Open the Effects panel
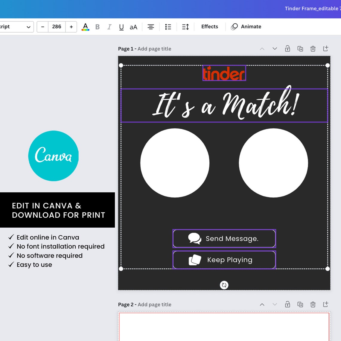 (x=209, y=27)
